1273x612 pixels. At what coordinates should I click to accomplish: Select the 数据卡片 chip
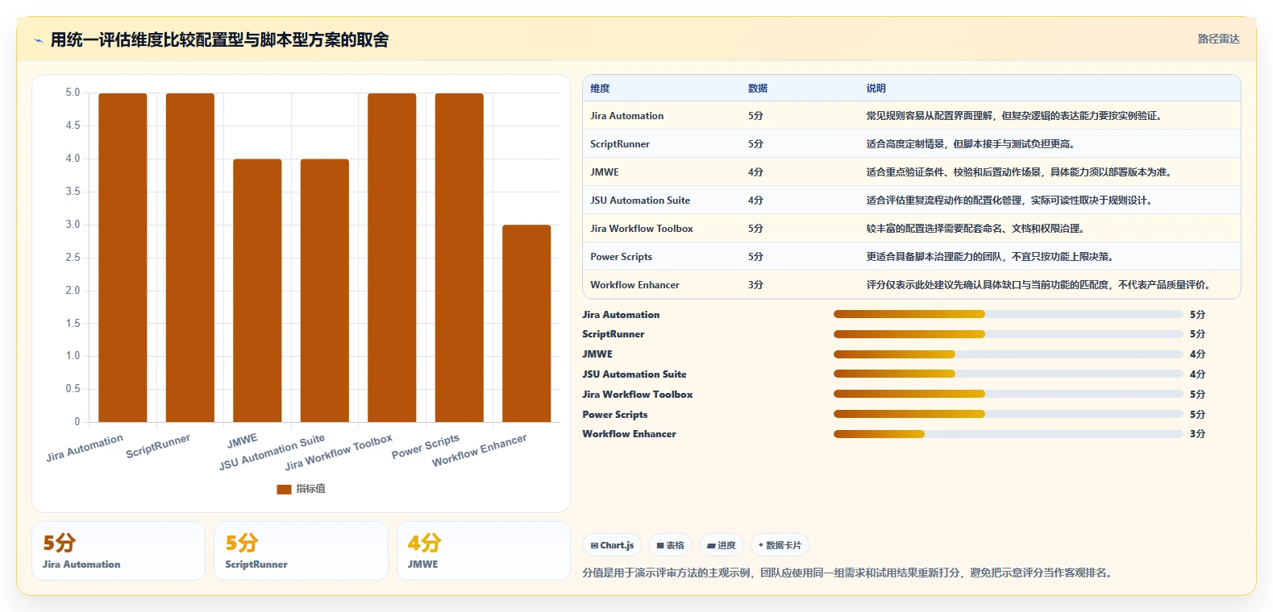tap(780, 545)
